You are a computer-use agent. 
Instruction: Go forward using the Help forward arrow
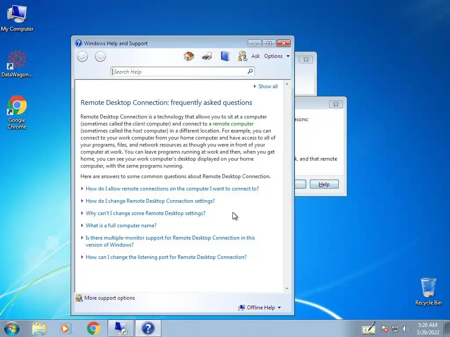coord(101,56)
